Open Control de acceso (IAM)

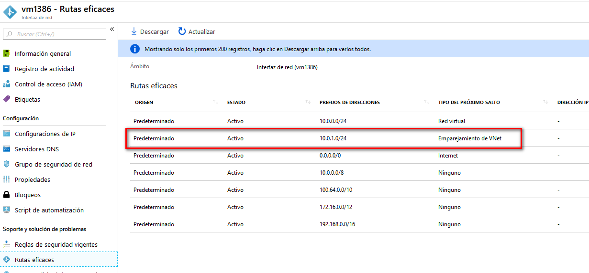48,84
